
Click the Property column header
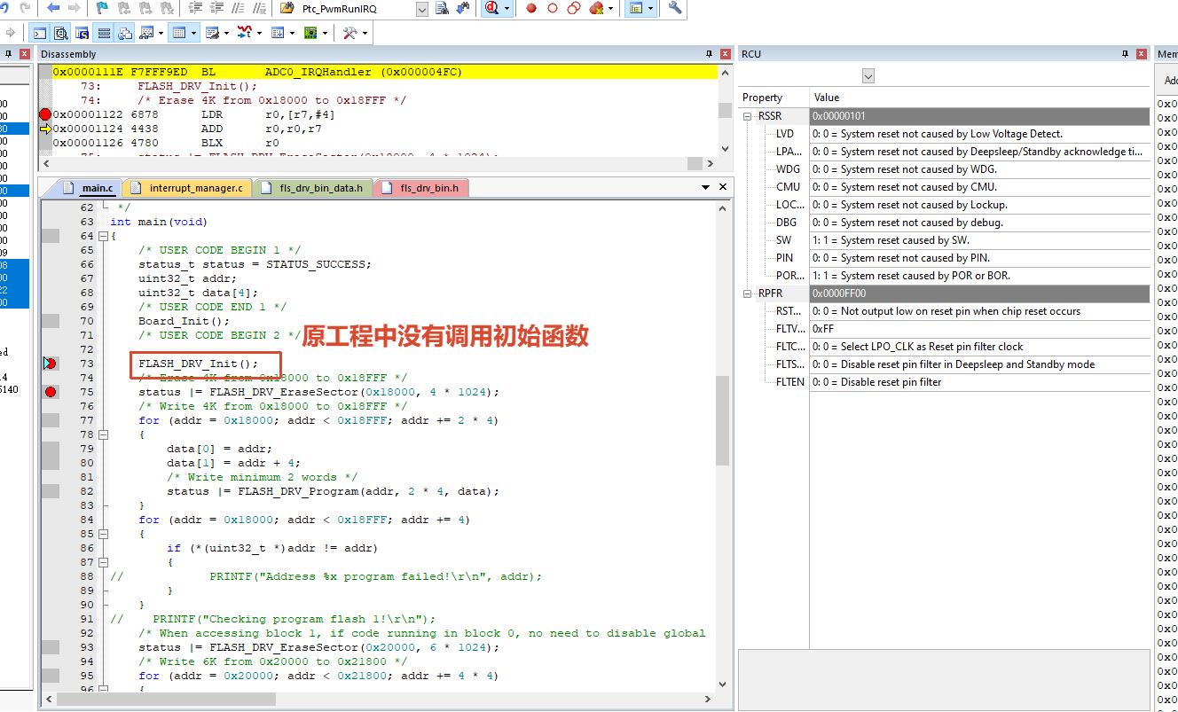[x=774, y=98]
